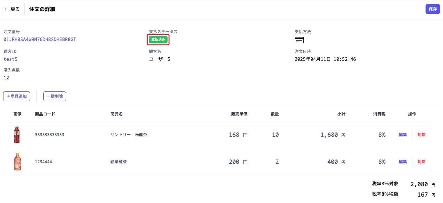
Task: Click the back arrow next to 戻る
Action: (x=6, y=9)
